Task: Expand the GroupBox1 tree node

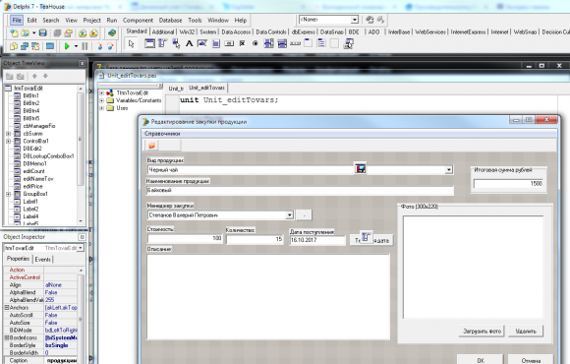Action: point(9,194)
